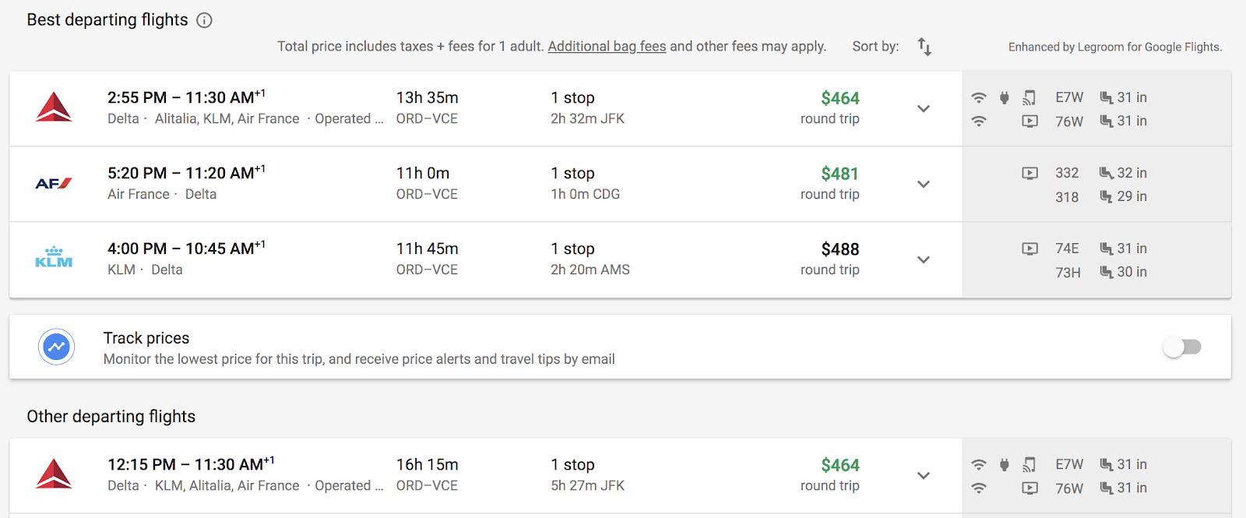Open the Sort by arrows icon
This screenshot has height=518, width=1246.
pyautogui.click(x=924, y=47)
